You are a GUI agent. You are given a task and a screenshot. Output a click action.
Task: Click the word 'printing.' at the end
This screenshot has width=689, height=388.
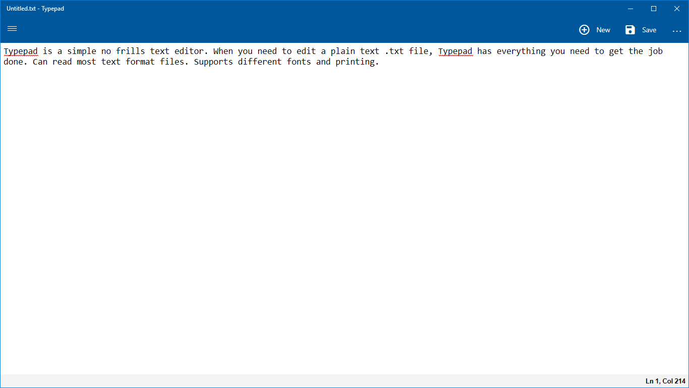point(357,62)
